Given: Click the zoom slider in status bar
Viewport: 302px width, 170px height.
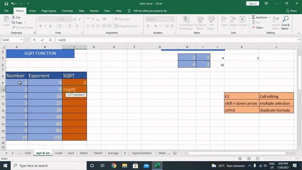Looking at the screenshot, I should click(x=277, y=159).
